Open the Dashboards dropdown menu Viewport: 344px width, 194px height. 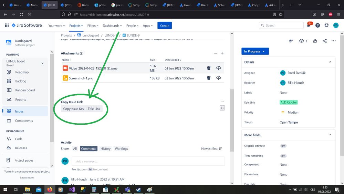coord(112,26)
